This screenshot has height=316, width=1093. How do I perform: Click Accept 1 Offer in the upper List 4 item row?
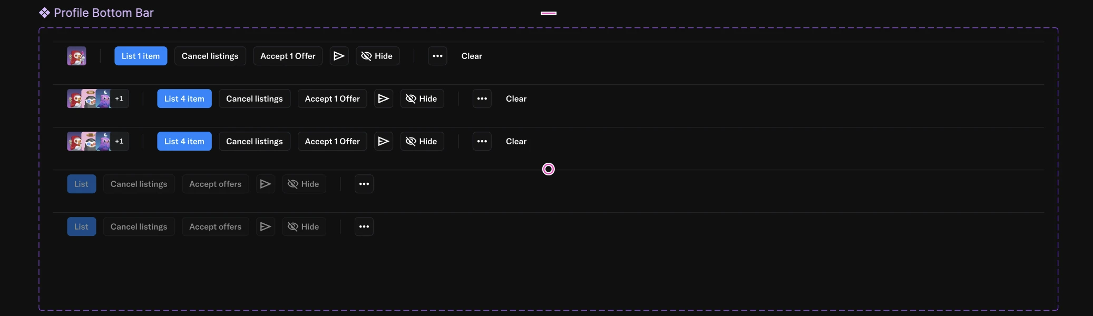click(x=333, y=98)
